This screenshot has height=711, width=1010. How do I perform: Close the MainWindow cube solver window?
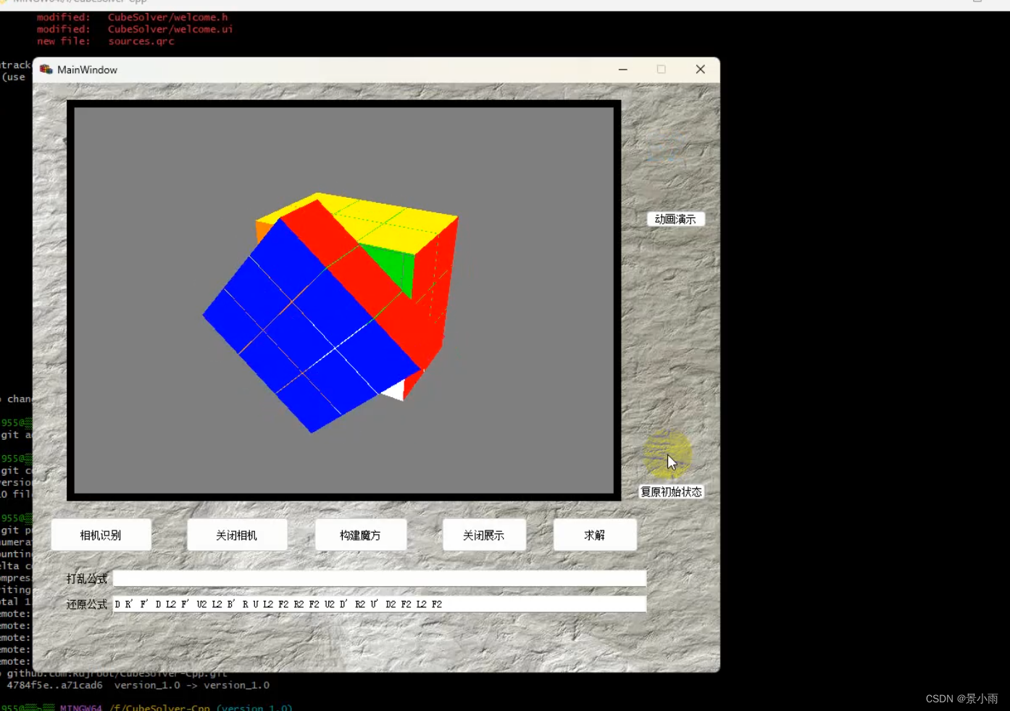pos(700,70)
